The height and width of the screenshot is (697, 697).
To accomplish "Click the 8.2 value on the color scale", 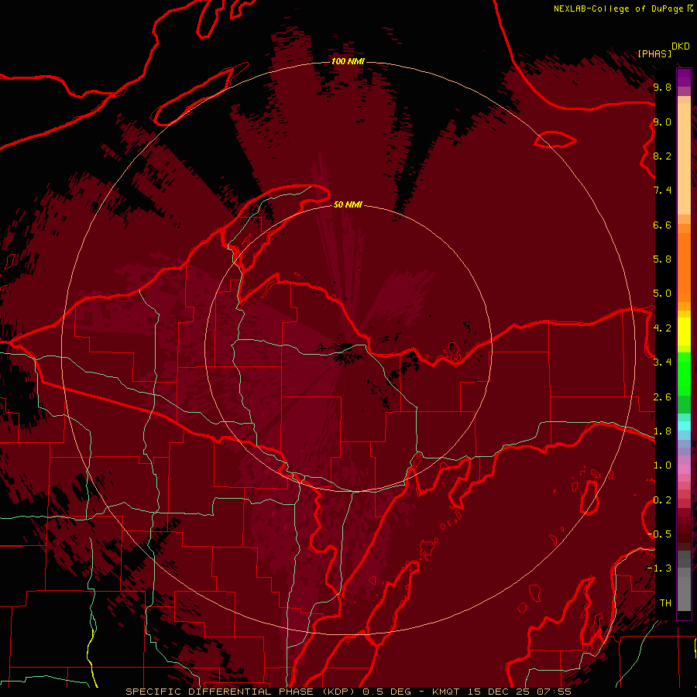I will click(662, 156).
